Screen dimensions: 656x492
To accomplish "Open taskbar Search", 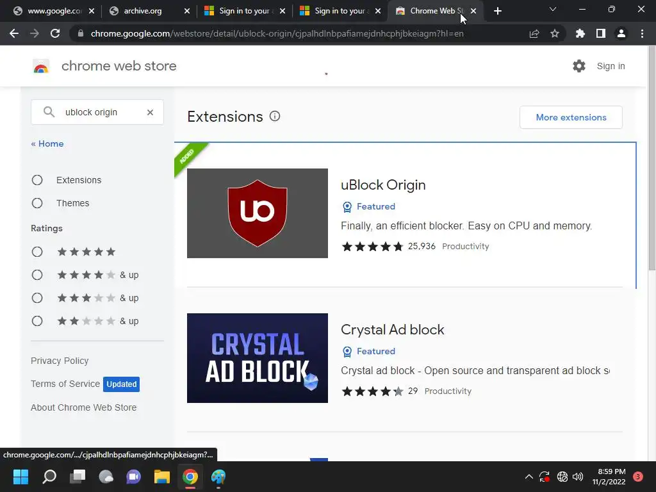I will pyautogui.click(x=49, y=477).
